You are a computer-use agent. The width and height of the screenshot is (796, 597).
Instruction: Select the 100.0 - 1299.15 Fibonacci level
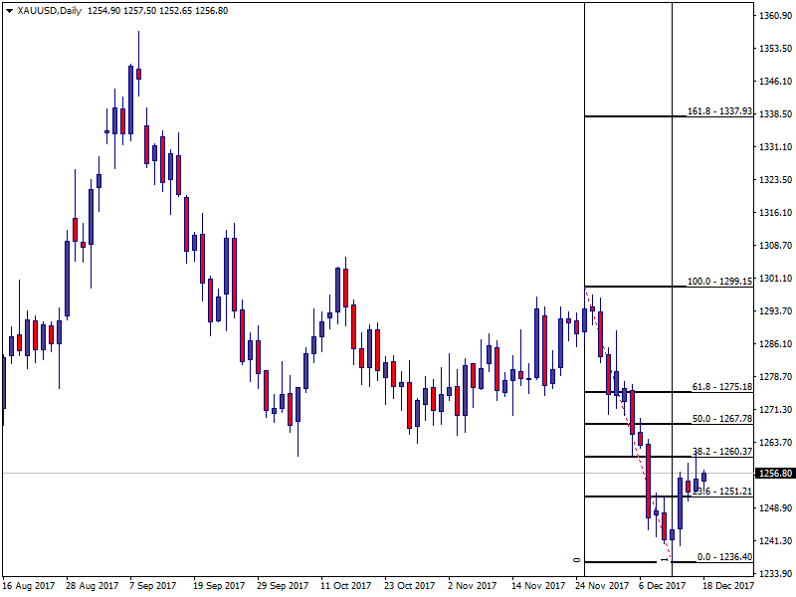coord(719,282)
